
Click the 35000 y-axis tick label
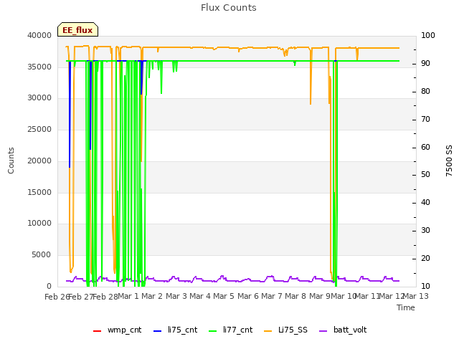tap(39, 67)
